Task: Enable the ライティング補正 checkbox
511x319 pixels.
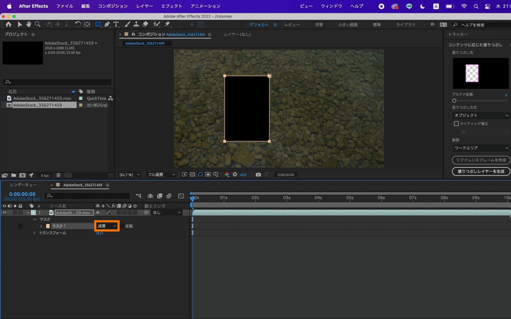Action: pos(456,124)
